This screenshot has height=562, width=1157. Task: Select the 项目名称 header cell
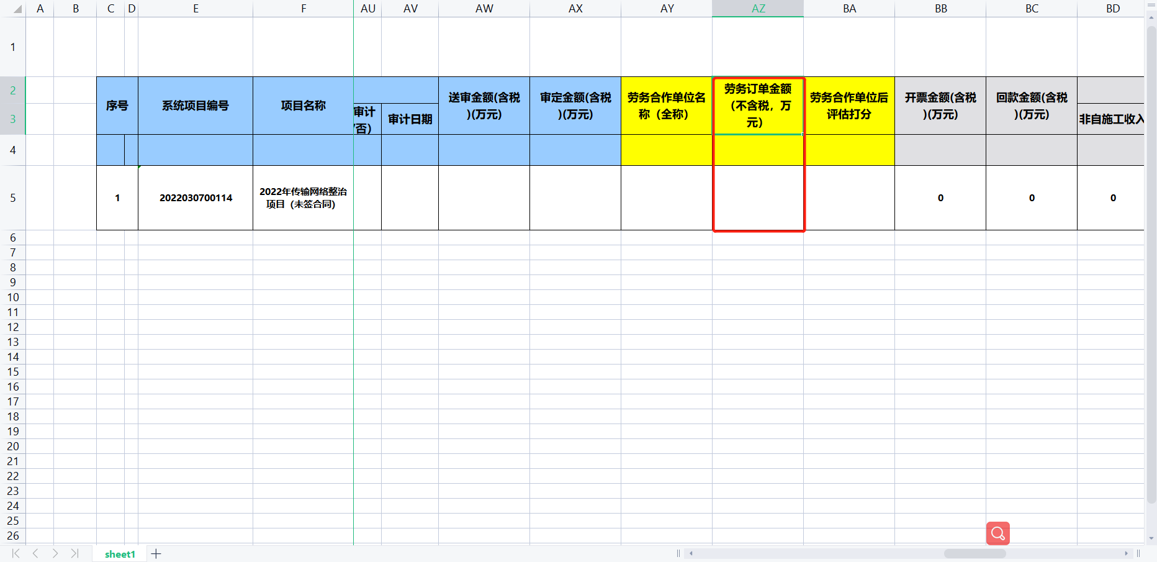coord(304,106)
